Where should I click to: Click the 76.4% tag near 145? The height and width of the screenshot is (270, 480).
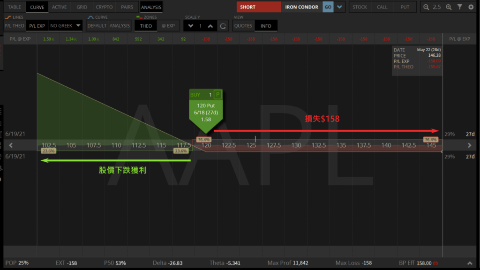tap(430, 140)
